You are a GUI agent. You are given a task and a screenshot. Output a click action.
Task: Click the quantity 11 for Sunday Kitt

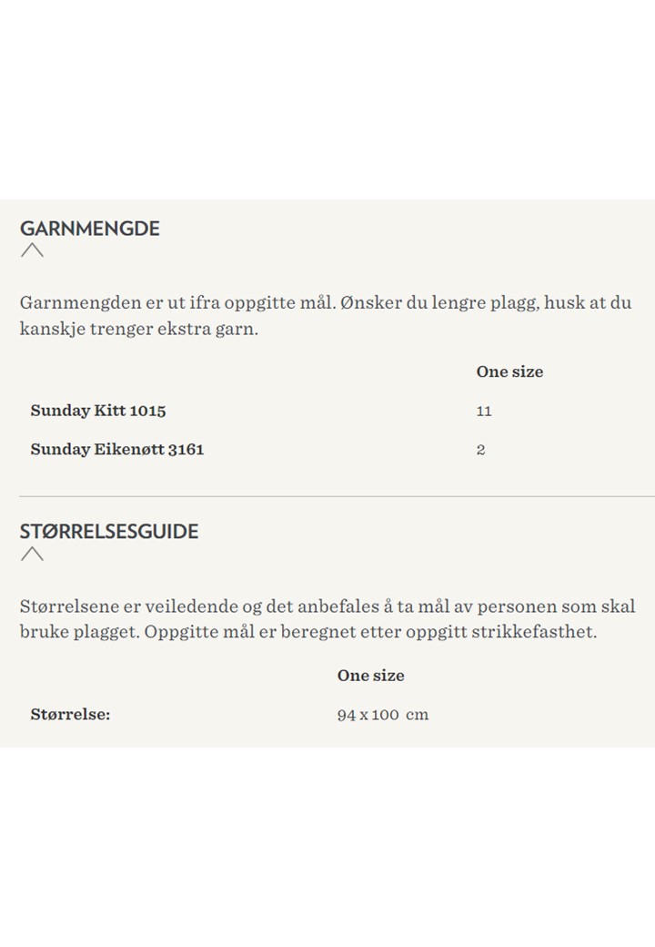(x=484, y=412)
